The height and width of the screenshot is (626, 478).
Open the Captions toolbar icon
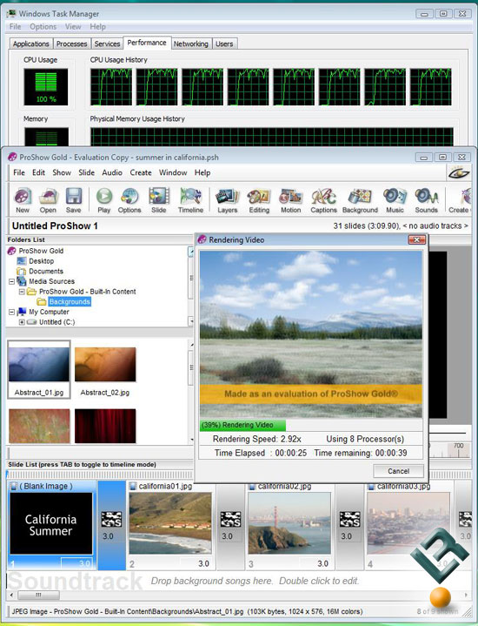coord(323,200)
